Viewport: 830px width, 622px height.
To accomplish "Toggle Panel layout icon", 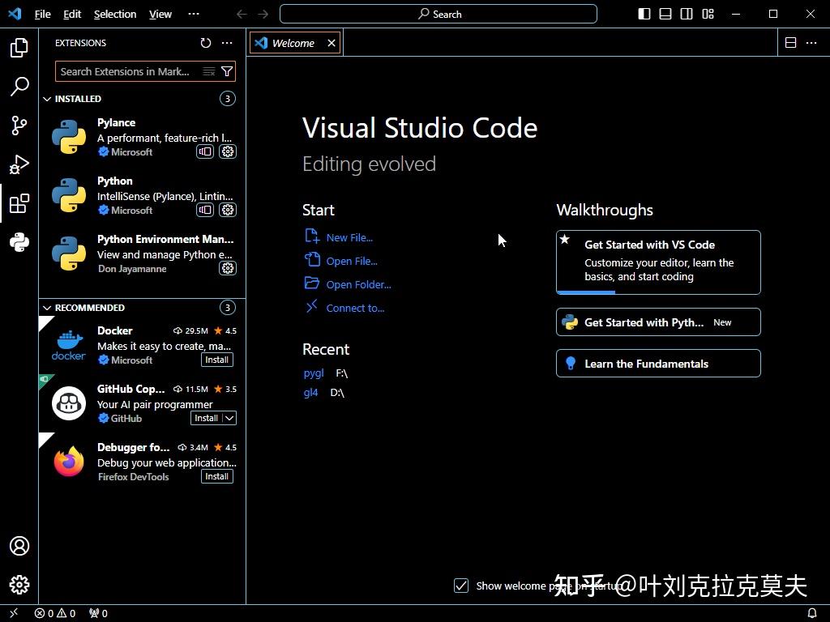I will tap(665, 15).
